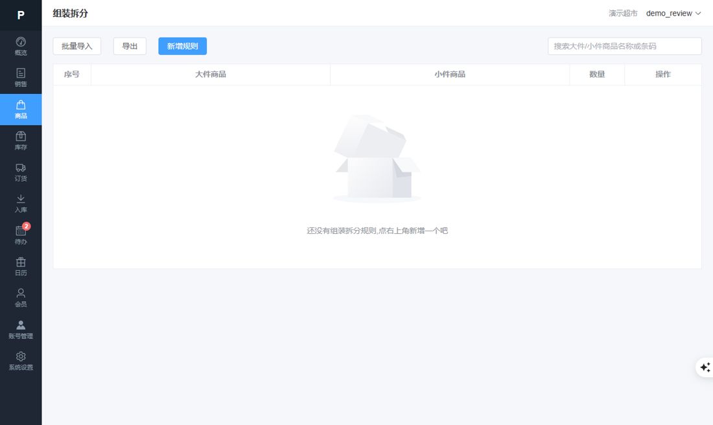Select the 商品 products sidebar icon
This screenshot has height=425, width=713.
coord(21,109)
